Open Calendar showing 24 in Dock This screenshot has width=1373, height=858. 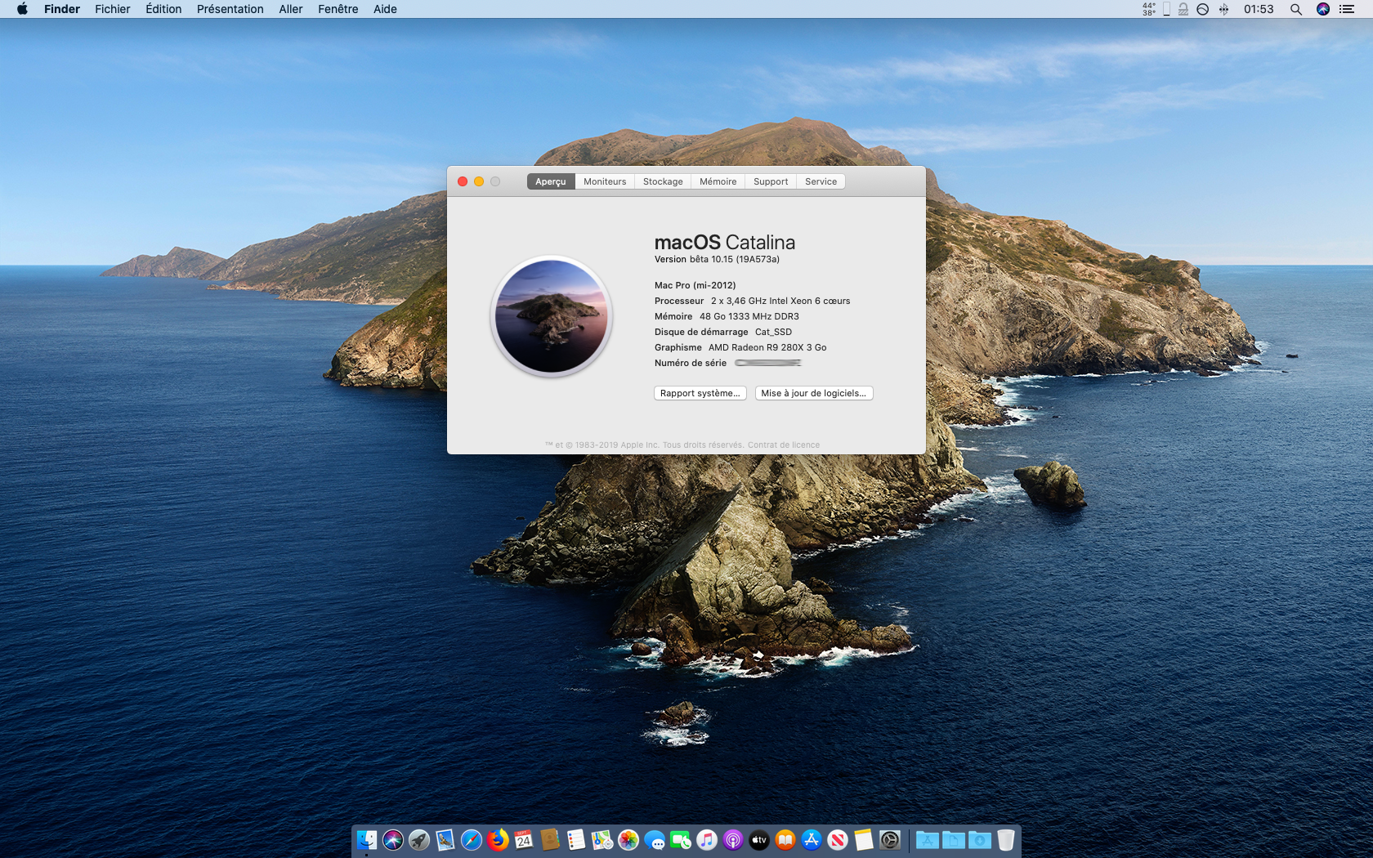click(524, 840)
